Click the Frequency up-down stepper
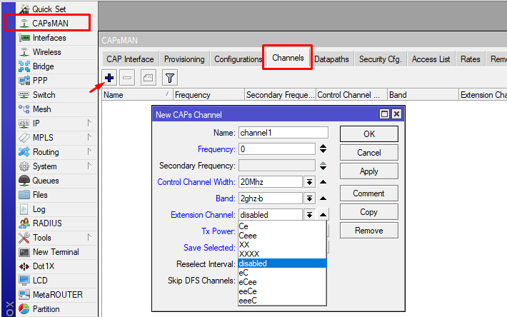The height and width of the screenshot is (317, 507). tap(323, 149)
